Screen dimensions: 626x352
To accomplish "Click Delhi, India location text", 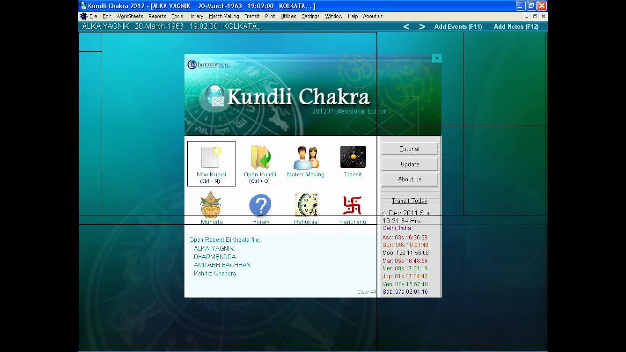I will (397, 228).
